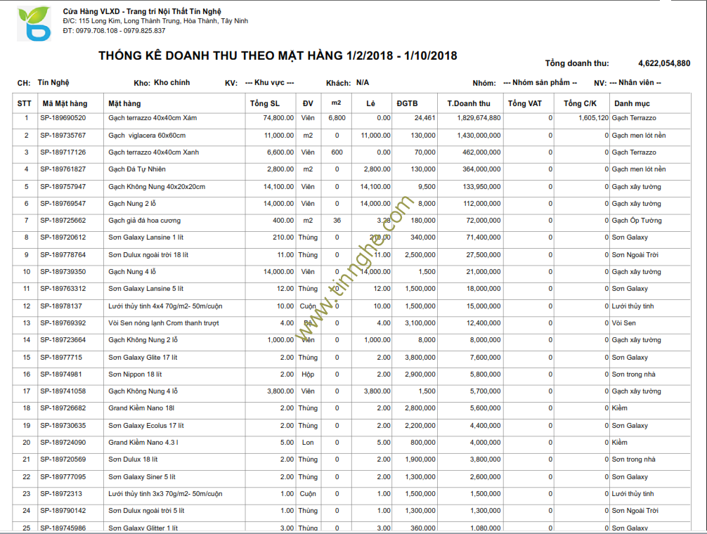Image resolution: width=707 pixels, height=534 pixels.
Task: Click the item Sơn Galaxy Ecolus 17 lít
Action: 145,425
